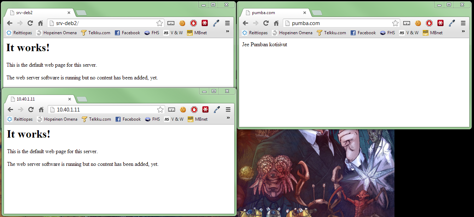Open ruler extension in pumba.com window
This screenshot has width=474, height=217.
point(407,23)
